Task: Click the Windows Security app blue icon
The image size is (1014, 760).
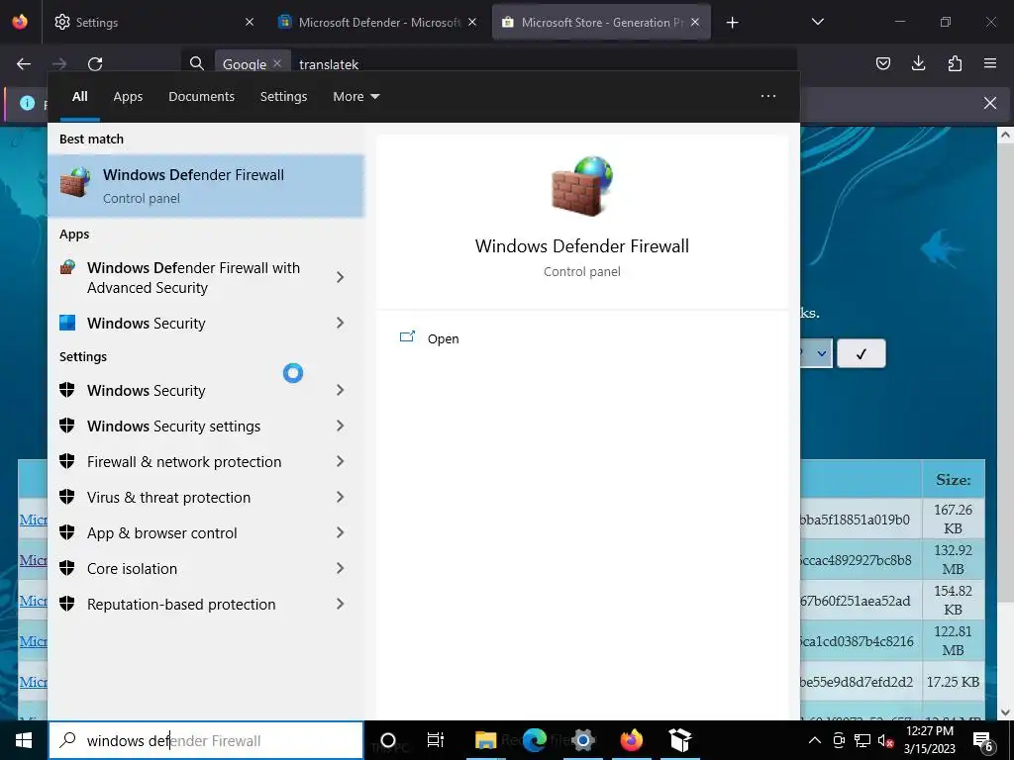Action: tap(67, 323)
